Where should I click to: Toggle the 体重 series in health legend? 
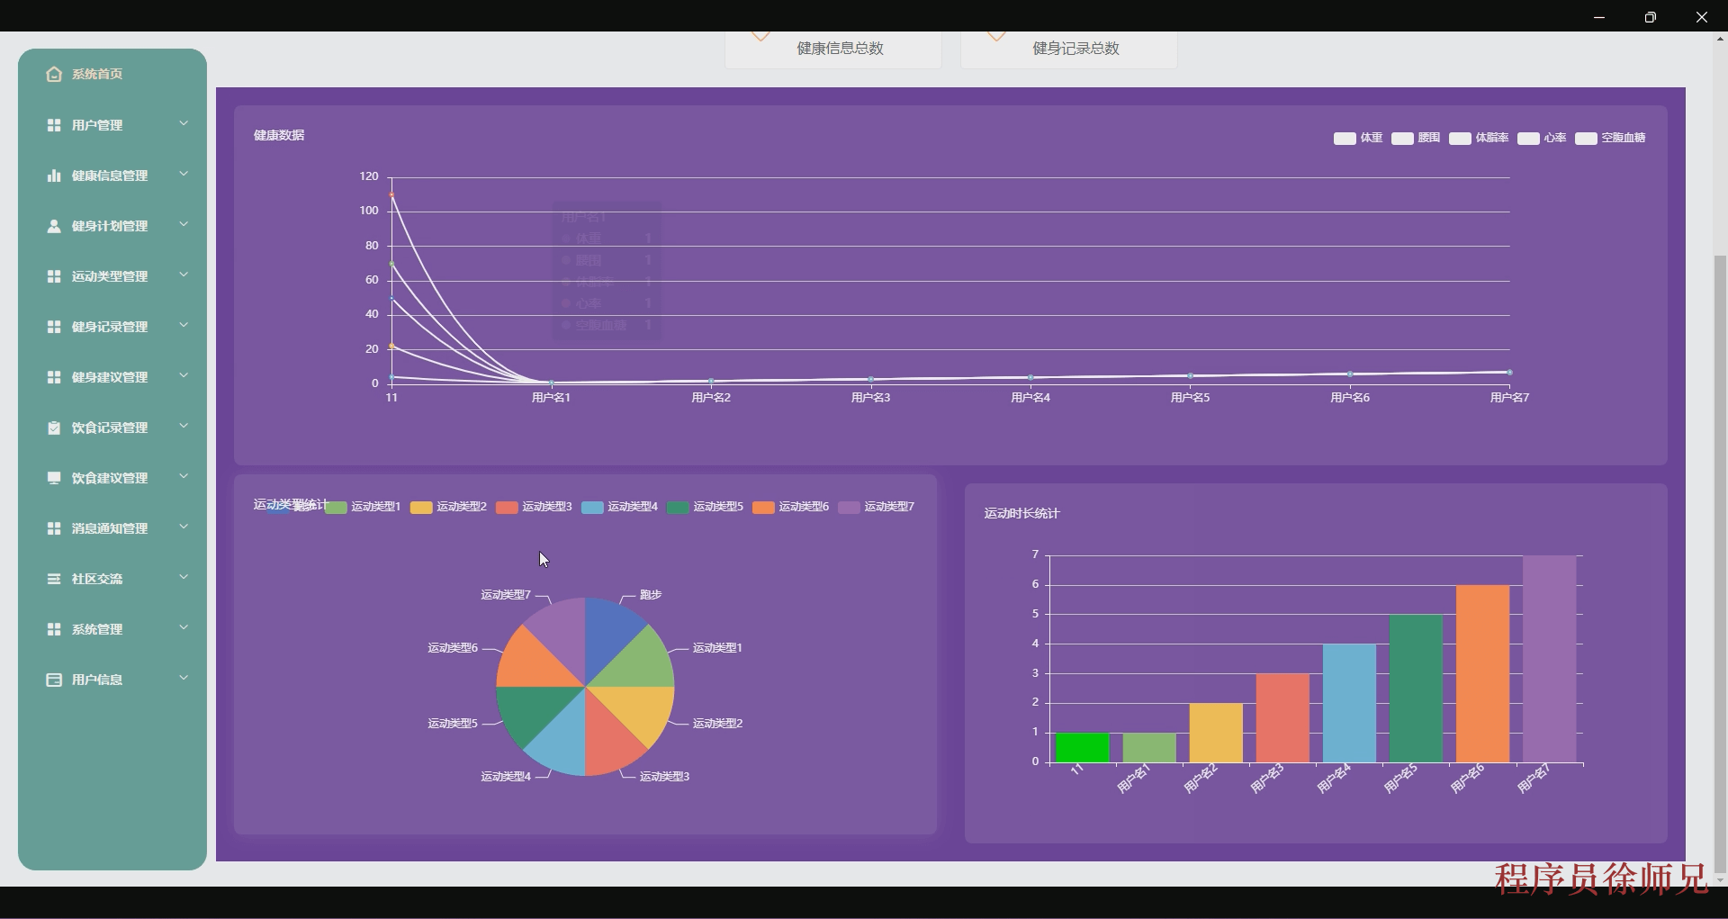[x=1358, y=138]
